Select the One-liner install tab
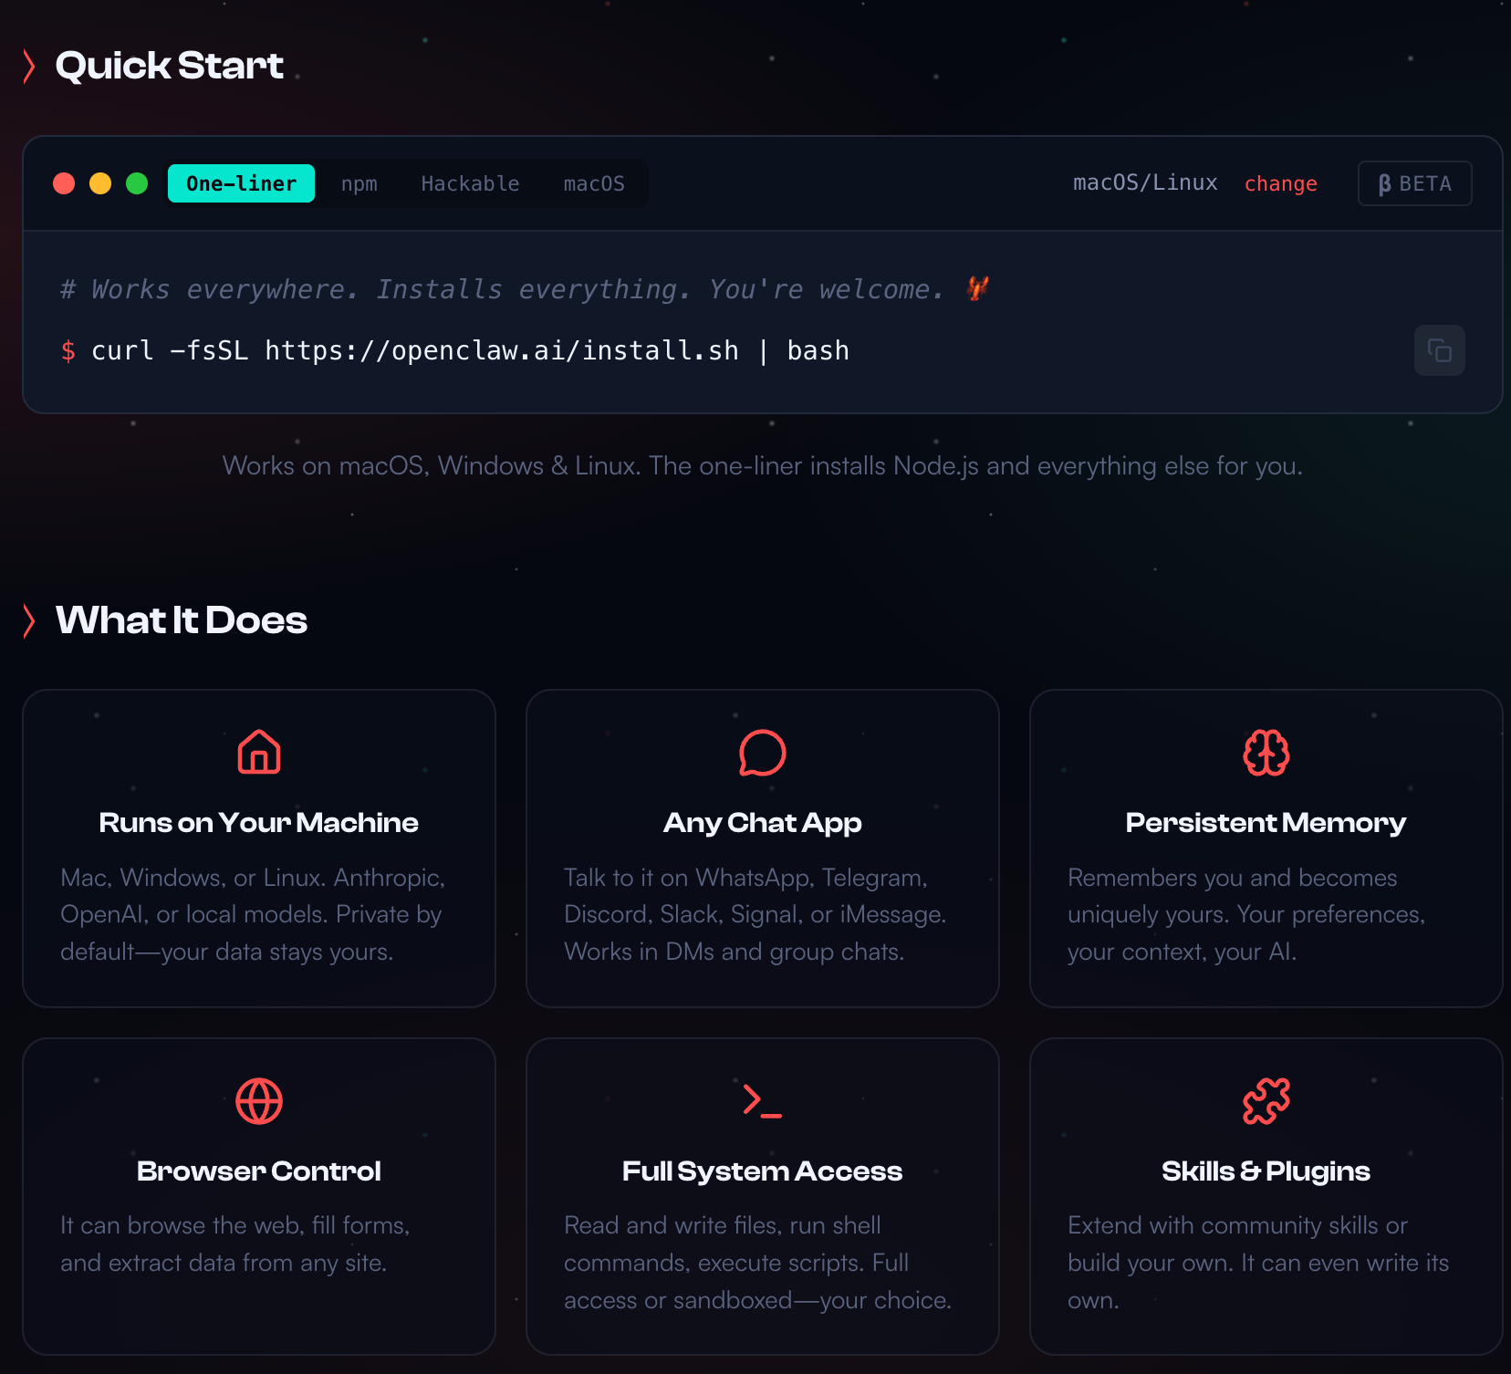The width and height of the screenshot is (1511, 1374). point(241,183)
